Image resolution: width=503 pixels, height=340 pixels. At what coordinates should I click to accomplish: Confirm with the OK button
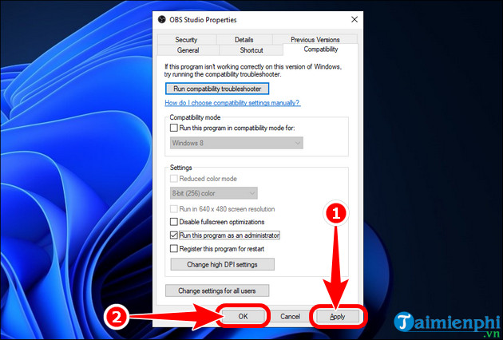(243, 316)
